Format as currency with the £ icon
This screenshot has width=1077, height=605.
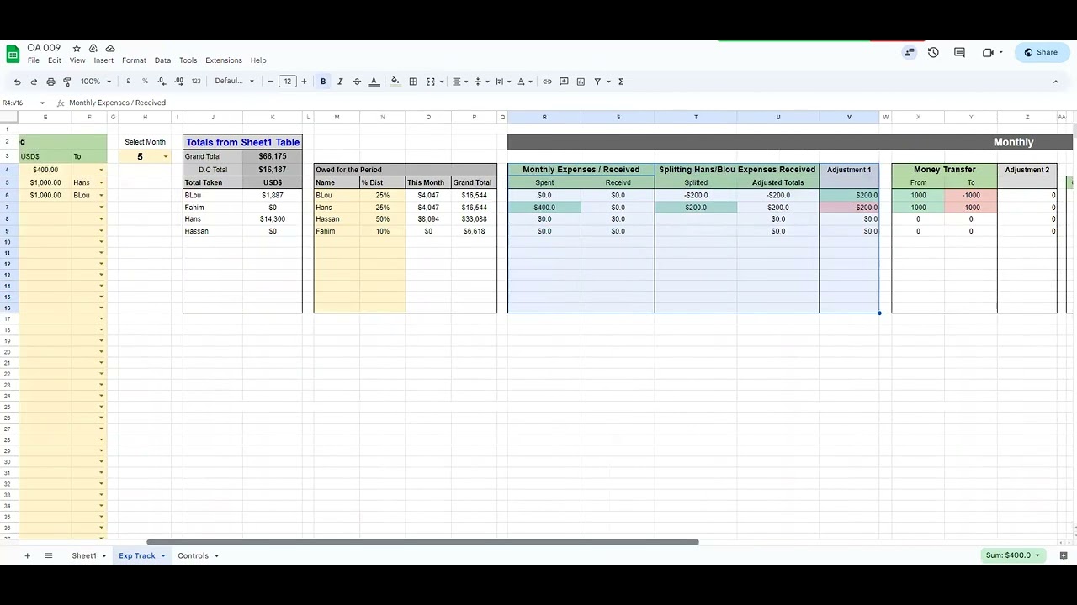click(128, 82)
